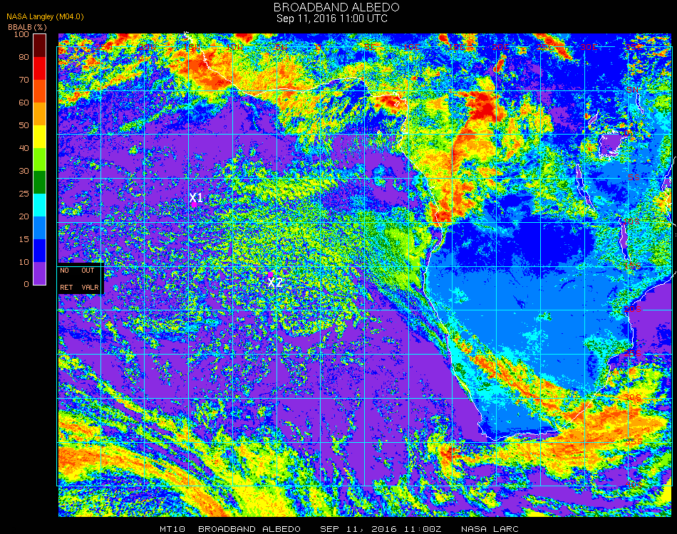This screenshot has height=534, width=677.
Task: Click the '50' value on the scale
Action: tap(24, 125)
